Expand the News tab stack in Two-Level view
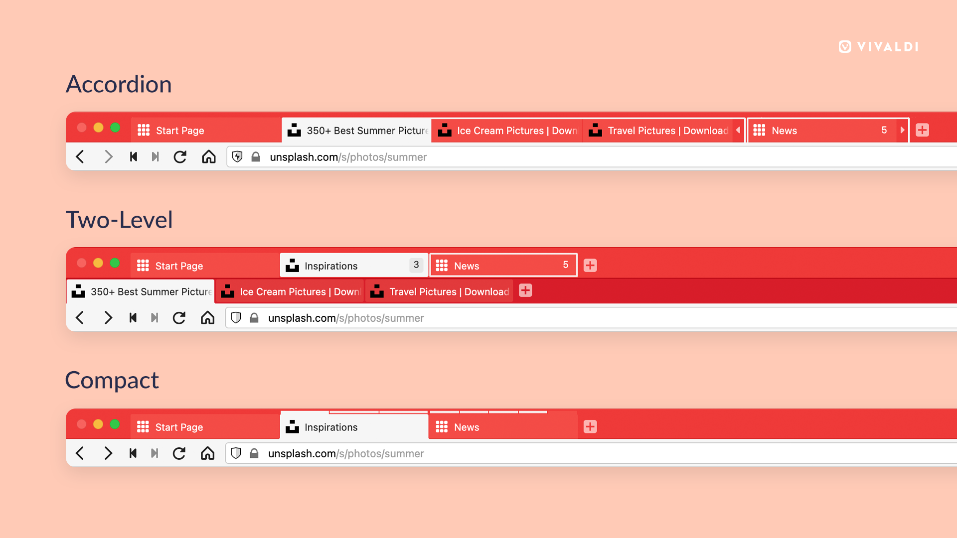 click(x=502, y=266)
